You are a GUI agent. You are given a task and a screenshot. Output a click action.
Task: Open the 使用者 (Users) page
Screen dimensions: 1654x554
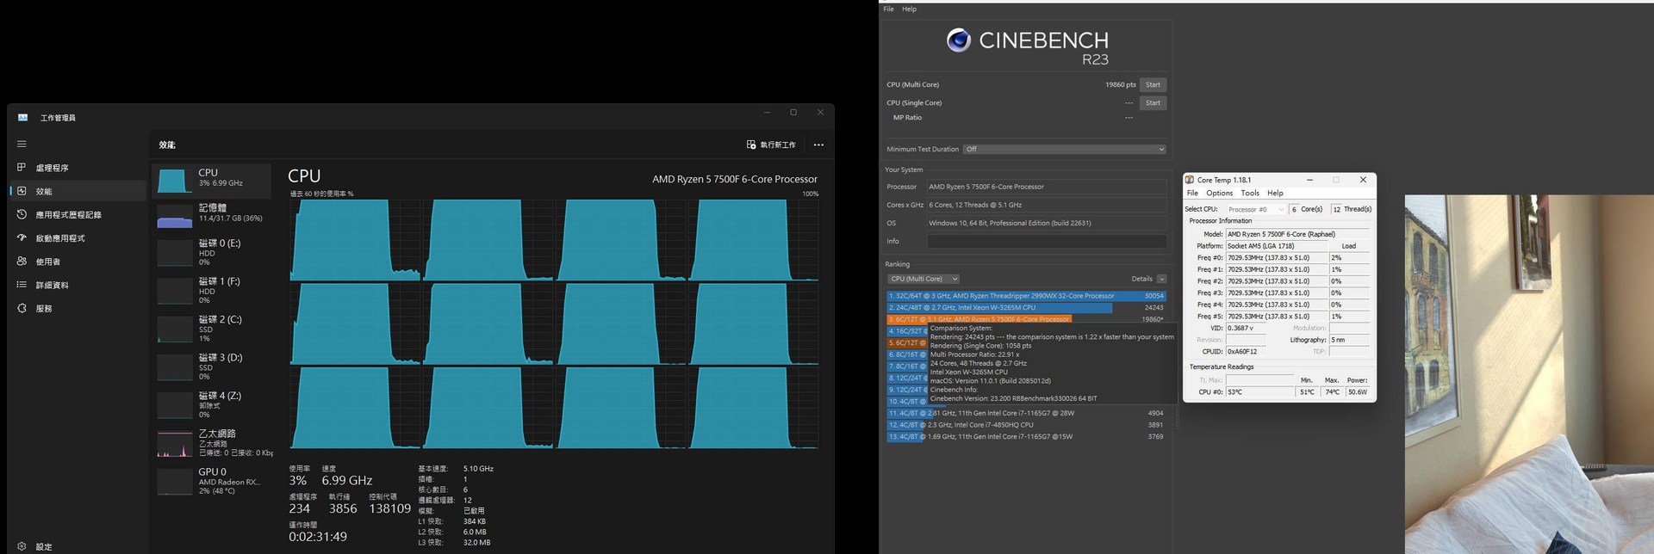pyautogui.click(x=47, y=262)
